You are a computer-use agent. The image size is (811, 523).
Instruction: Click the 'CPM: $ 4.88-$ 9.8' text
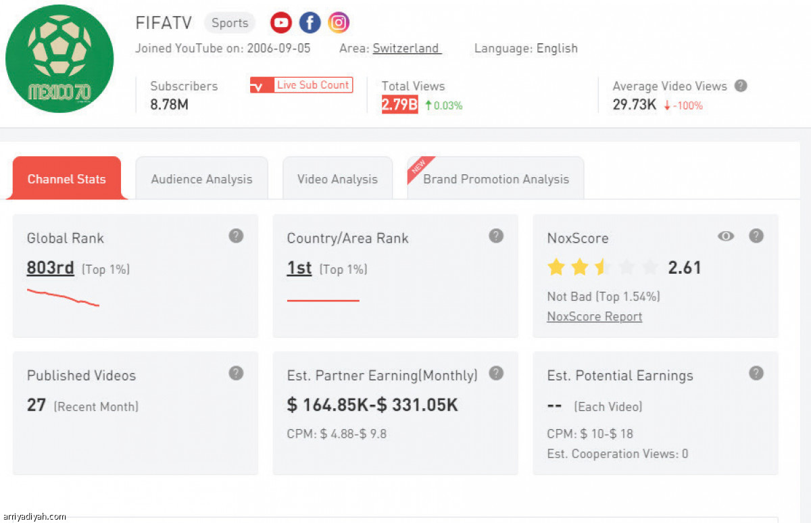click(337, 434)
